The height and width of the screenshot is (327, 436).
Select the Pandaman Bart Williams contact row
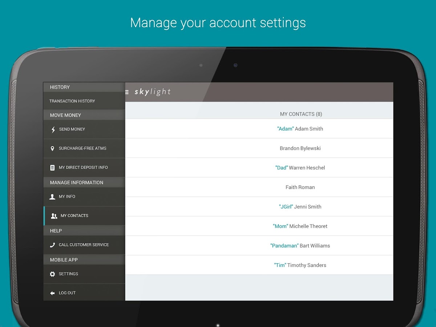(300, 246)
